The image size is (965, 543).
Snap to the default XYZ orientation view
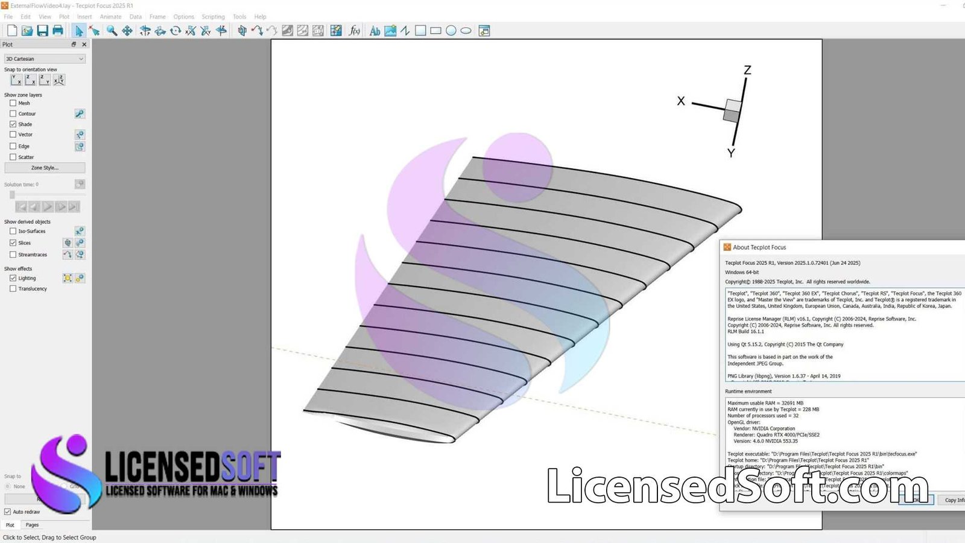59,80
